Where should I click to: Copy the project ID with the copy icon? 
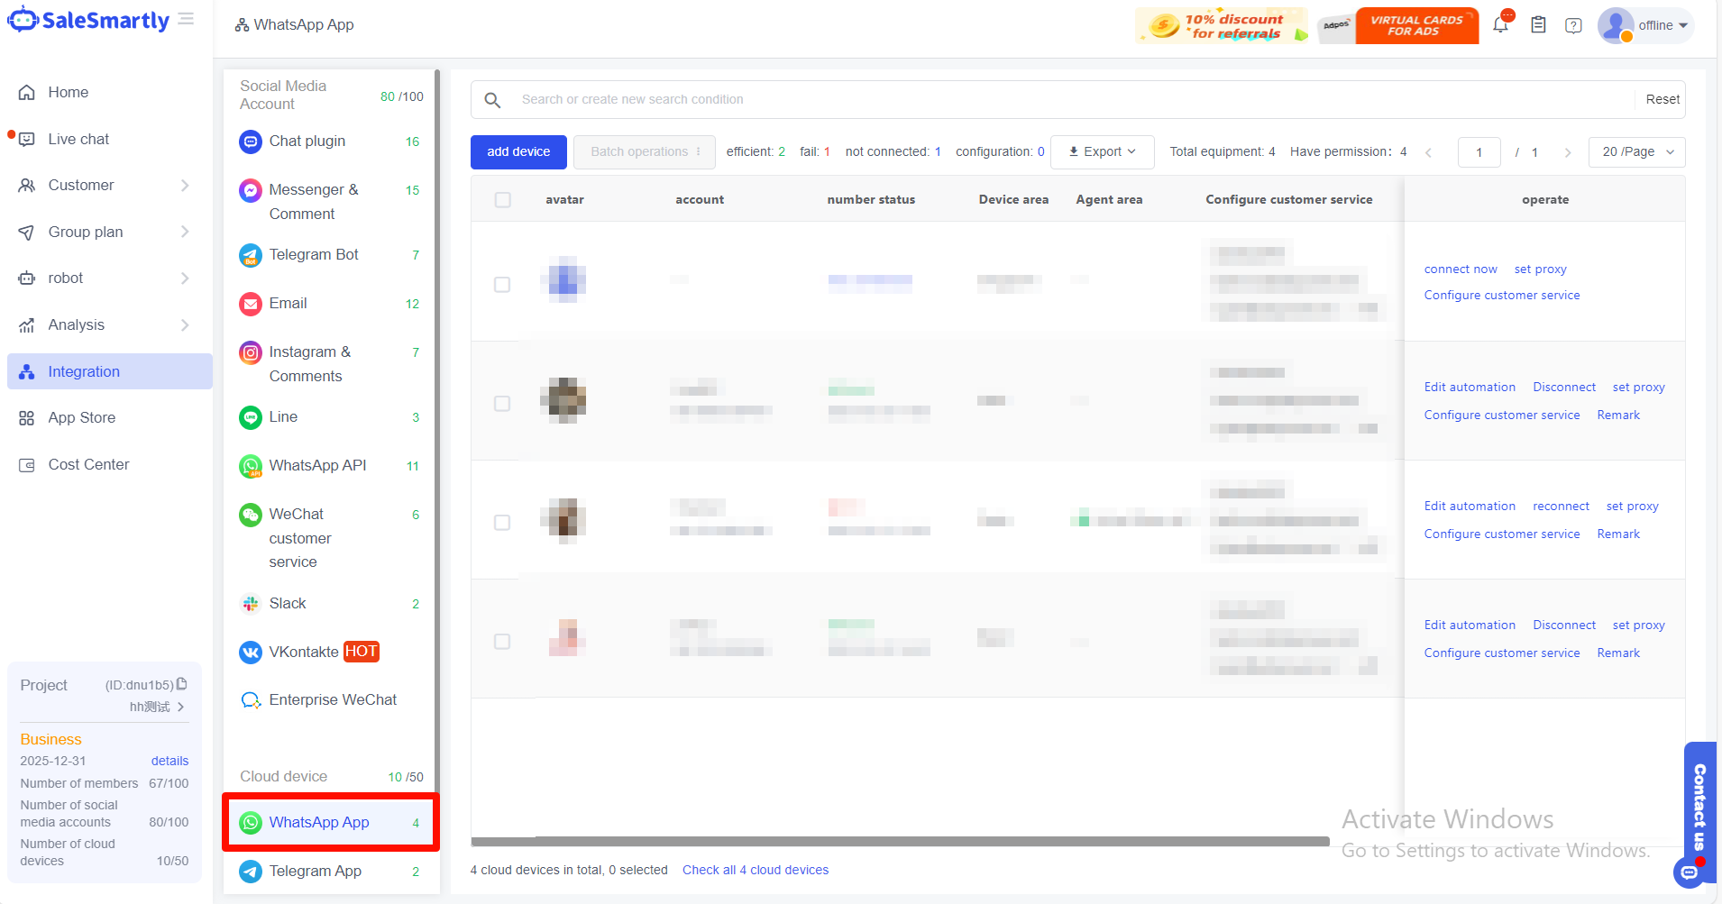(x=182, y=684)
